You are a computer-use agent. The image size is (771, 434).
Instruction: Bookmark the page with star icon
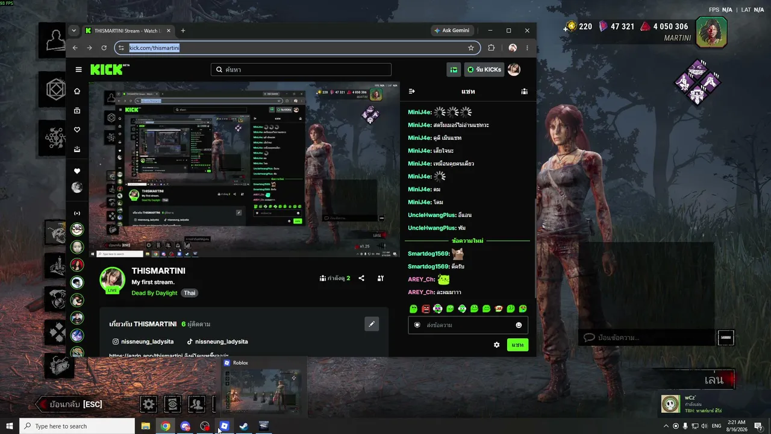(471, 48)
